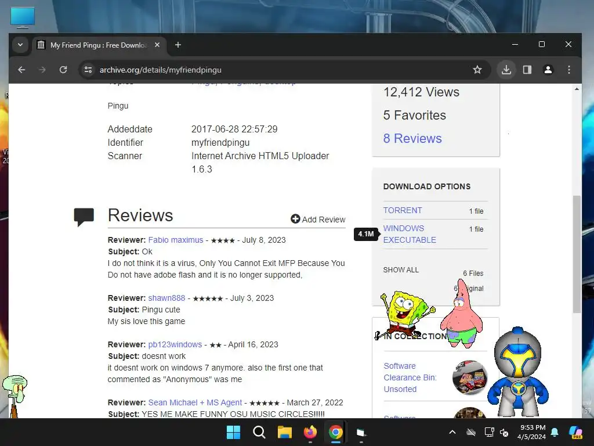Toggle Chrome side panel icon

coord(527,70)
